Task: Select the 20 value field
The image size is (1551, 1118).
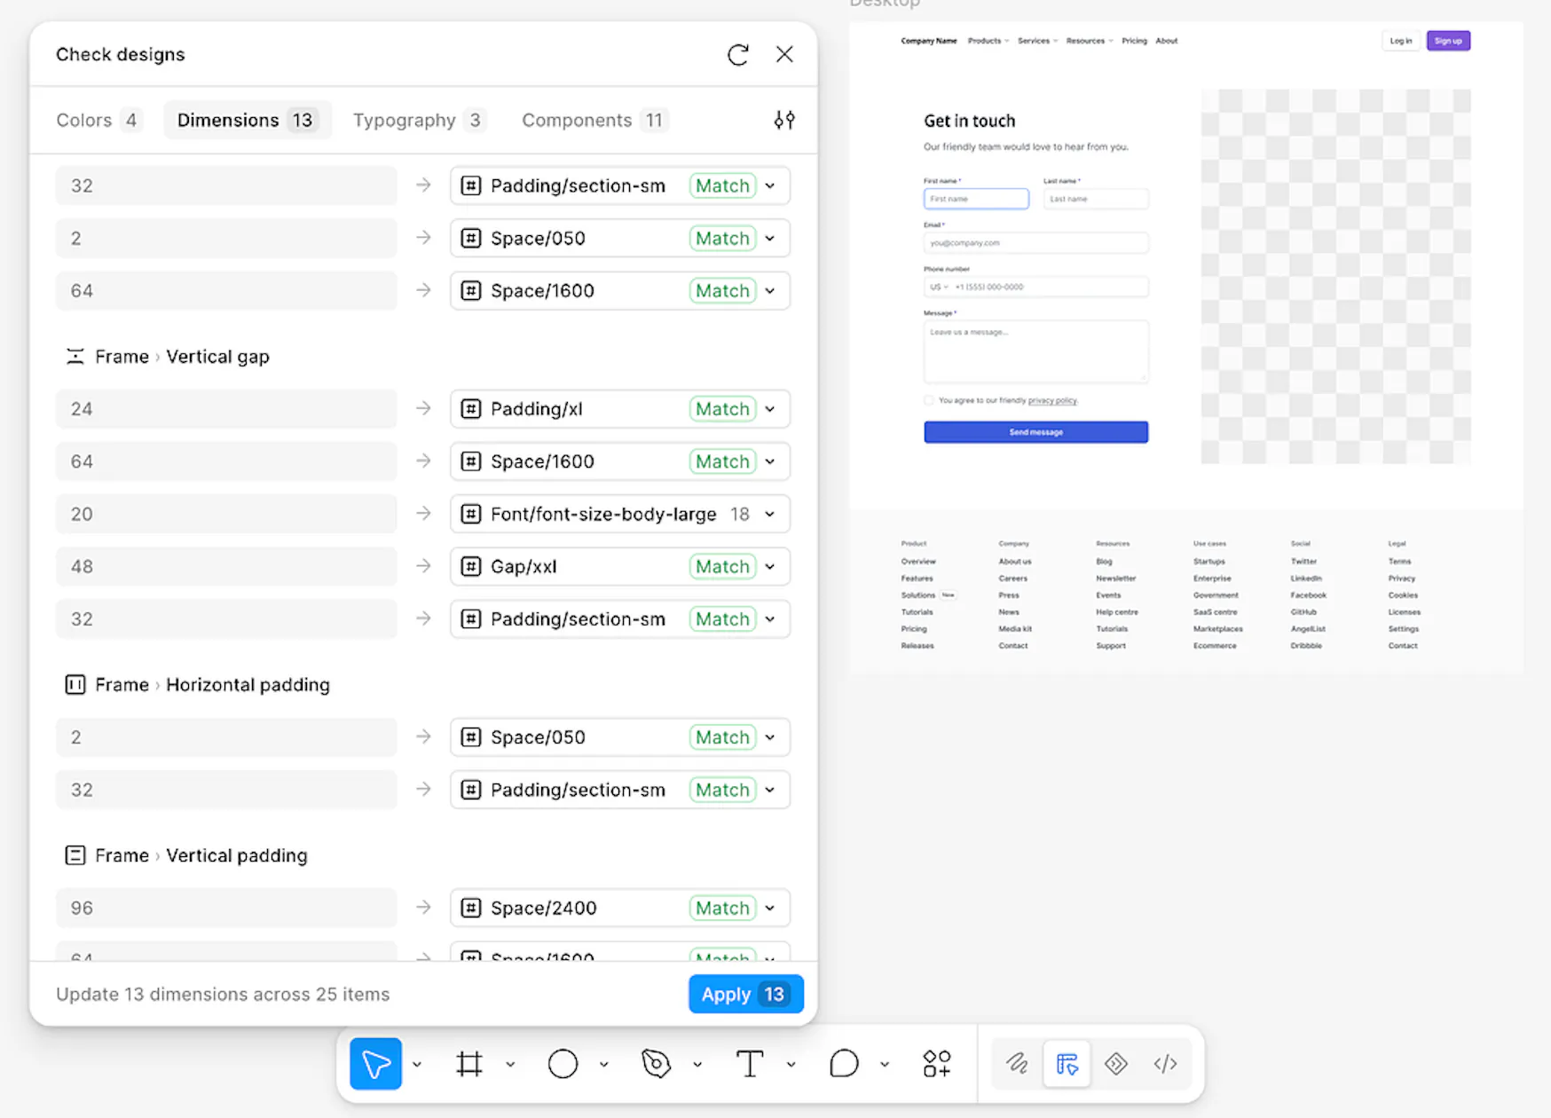Action: [x=226, y=515]
